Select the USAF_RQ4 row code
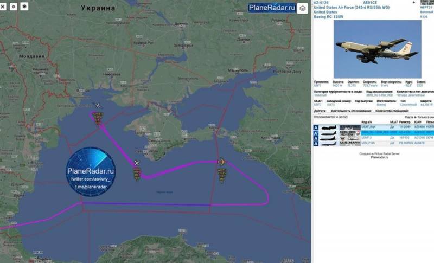Image resolution: width=434 pixels, height=263 pixels. pyautogui.click(x=369, y=127)
